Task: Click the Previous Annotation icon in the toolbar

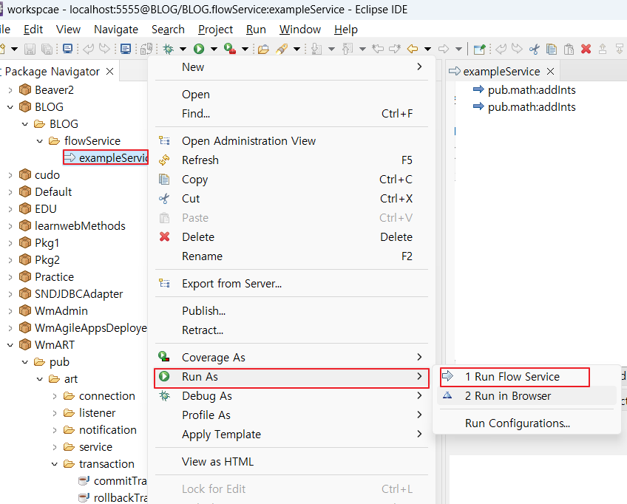Action: (x=348, y=50)
